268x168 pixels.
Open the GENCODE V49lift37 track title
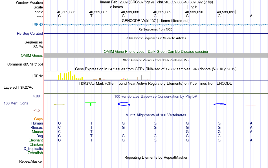[155, 21]
